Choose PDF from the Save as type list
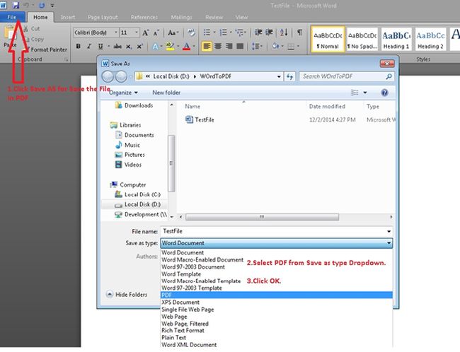Screen dimensions: 460x352 276,295
